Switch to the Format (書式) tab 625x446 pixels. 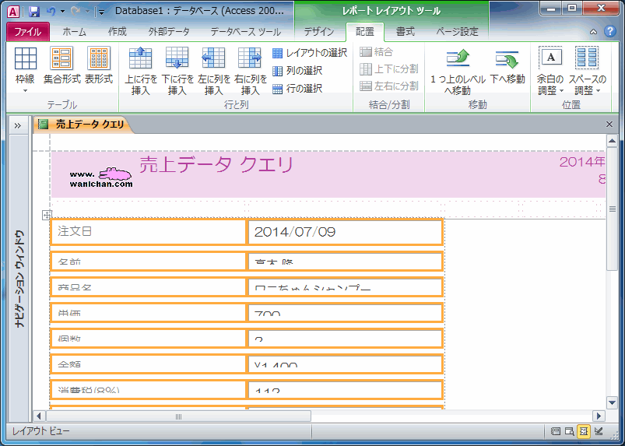(405, 32)
